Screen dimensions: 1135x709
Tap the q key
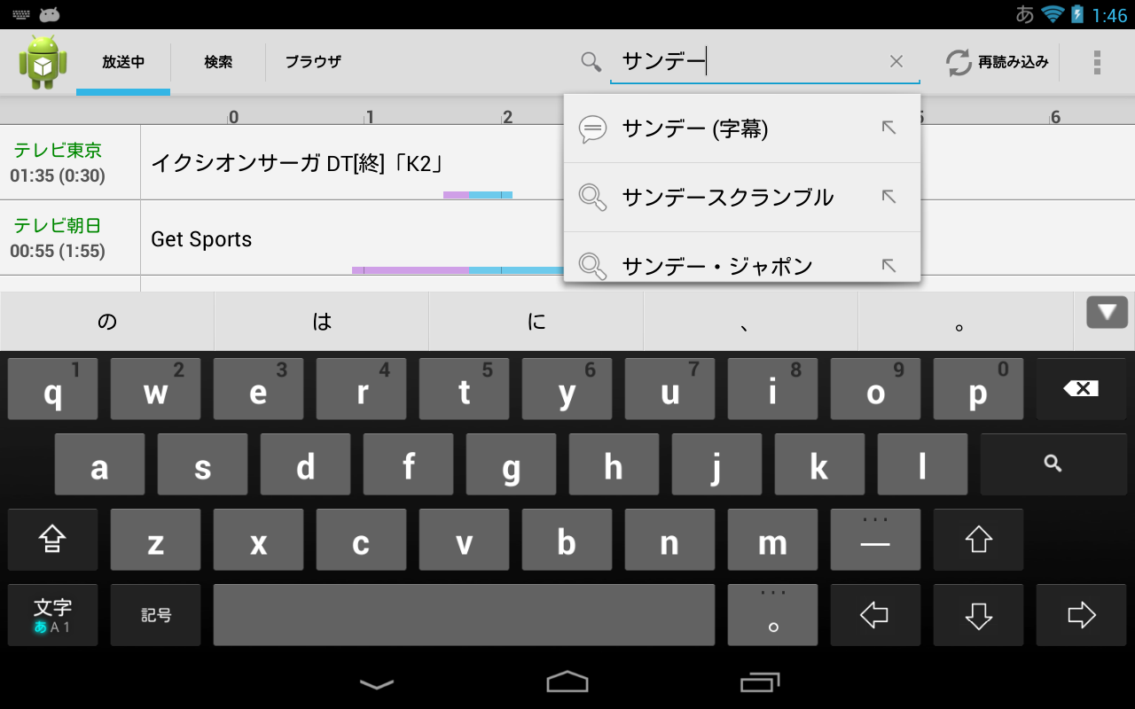pyautogui.click(x=52, y=389)
